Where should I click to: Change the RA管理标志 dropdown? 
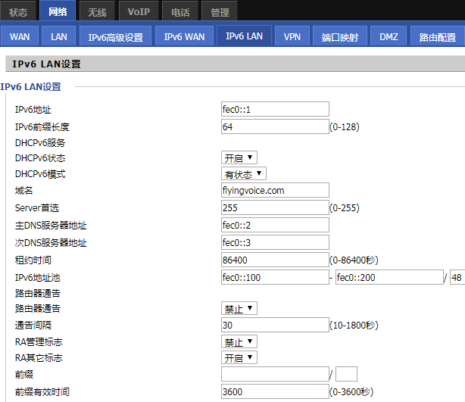coord(239,341)
